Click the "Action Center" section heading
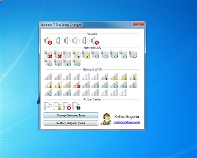Screen dimensions: 197x158 (92, 99)
